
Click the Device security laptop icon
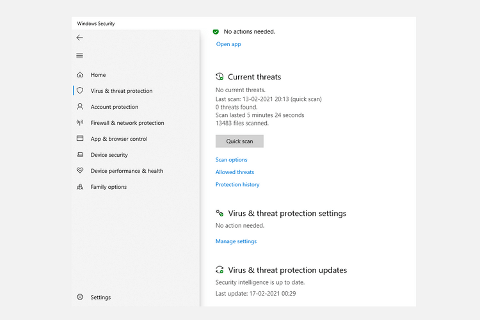pos(80,155)
